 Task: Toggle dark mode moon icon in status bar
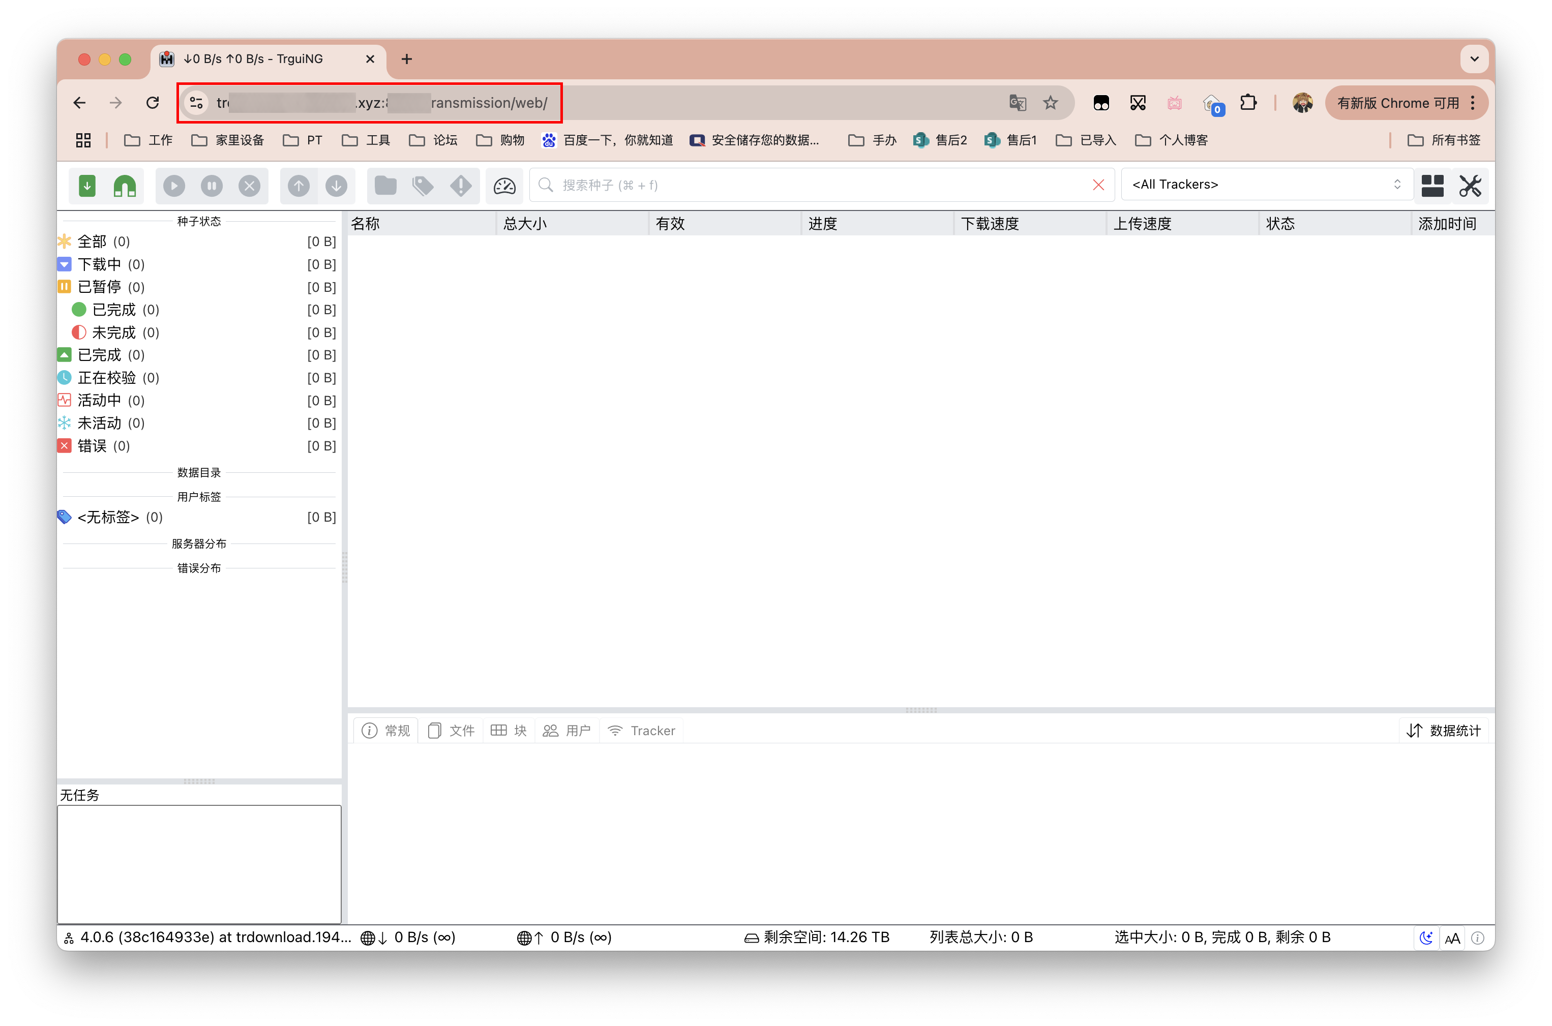tap(1426, 938)
